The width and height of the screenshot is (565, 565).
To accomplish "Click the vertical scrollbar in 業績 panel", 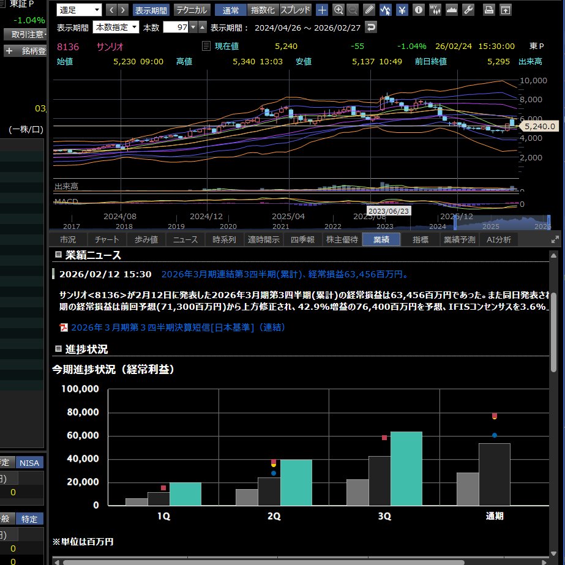I will pyautogui.click(x=554, y=332).
